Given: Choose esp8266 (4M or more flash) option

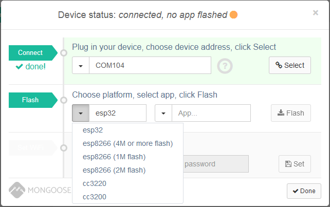Looking at the screenshot, I should [x=127, y=143].
